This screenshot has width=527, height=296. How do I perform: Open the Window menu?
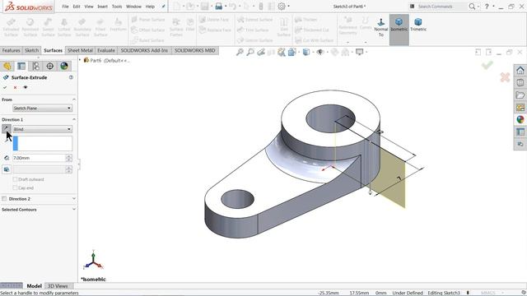(133, 7)
